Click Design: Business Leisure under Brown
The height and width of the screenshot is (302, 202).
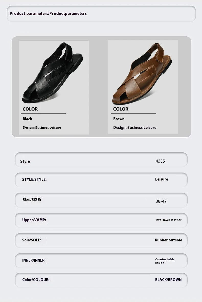135,128
